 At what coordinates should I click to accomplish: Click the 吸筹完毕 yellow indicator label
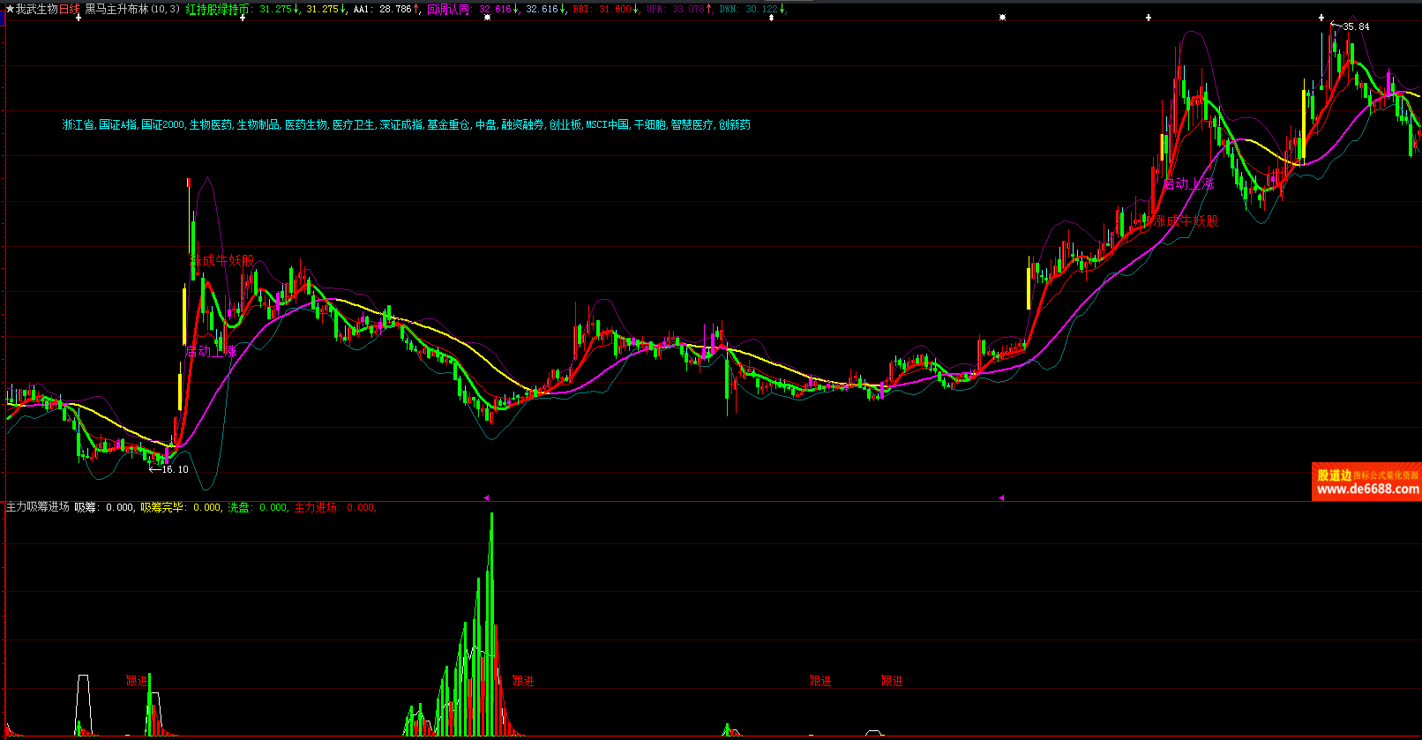point(161,507)
